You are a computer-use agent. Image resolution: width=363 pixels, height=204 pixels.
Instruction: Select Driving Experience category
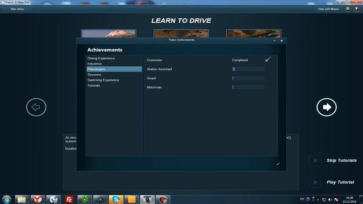pyautogui.click(x=114, y=58)
